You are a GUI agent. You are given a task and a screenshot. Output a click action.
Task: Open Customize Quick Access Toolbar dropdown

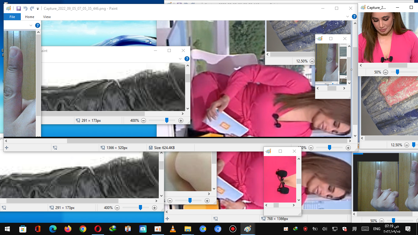(x=38, y=9)
